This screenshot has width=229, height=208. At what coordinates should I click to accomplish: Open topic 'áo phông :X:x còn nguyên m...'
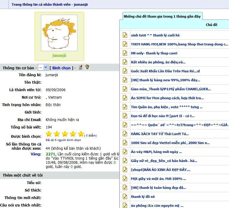coord(157,206)
